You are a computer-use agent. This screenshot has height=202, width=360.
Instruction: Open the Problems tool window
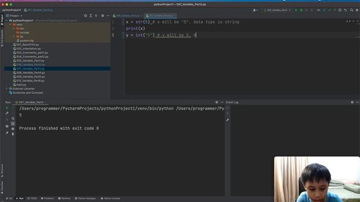tap(47, 198)
